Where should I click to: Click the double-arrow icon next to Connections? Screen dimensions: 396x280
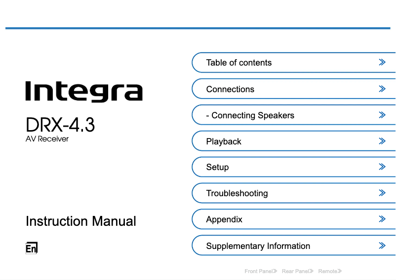click(382, 89)
